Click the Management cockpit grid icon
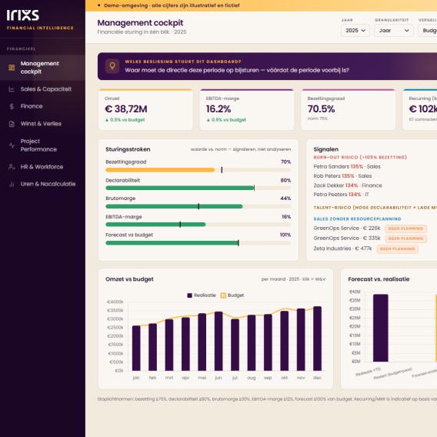Screen dimensions: 437x437 click(x=12, y=68)
